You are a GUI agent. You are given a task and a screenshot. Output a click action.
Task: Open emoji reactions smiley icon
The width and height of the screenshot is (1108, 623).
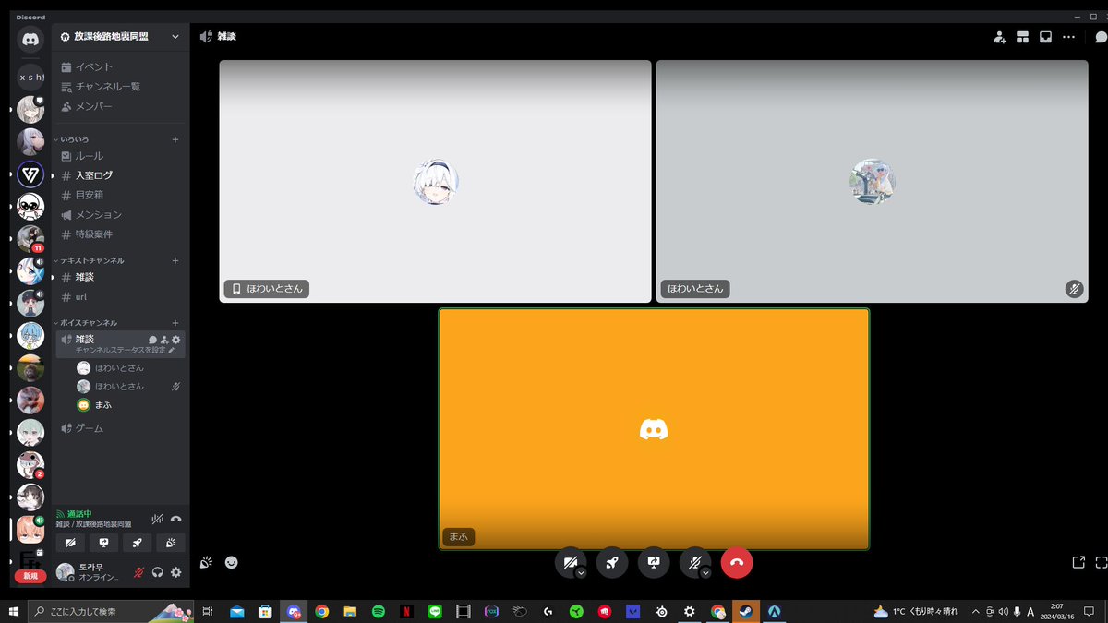tap(231, 561)
